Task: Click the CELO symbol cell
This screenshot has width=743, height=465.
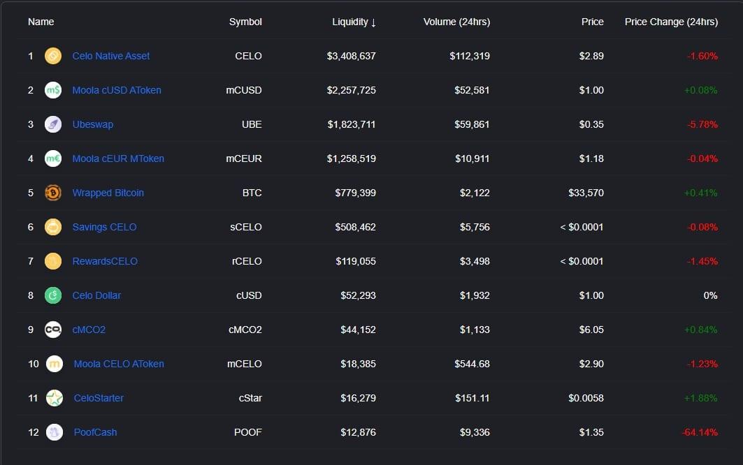Action: pos(248,56)
